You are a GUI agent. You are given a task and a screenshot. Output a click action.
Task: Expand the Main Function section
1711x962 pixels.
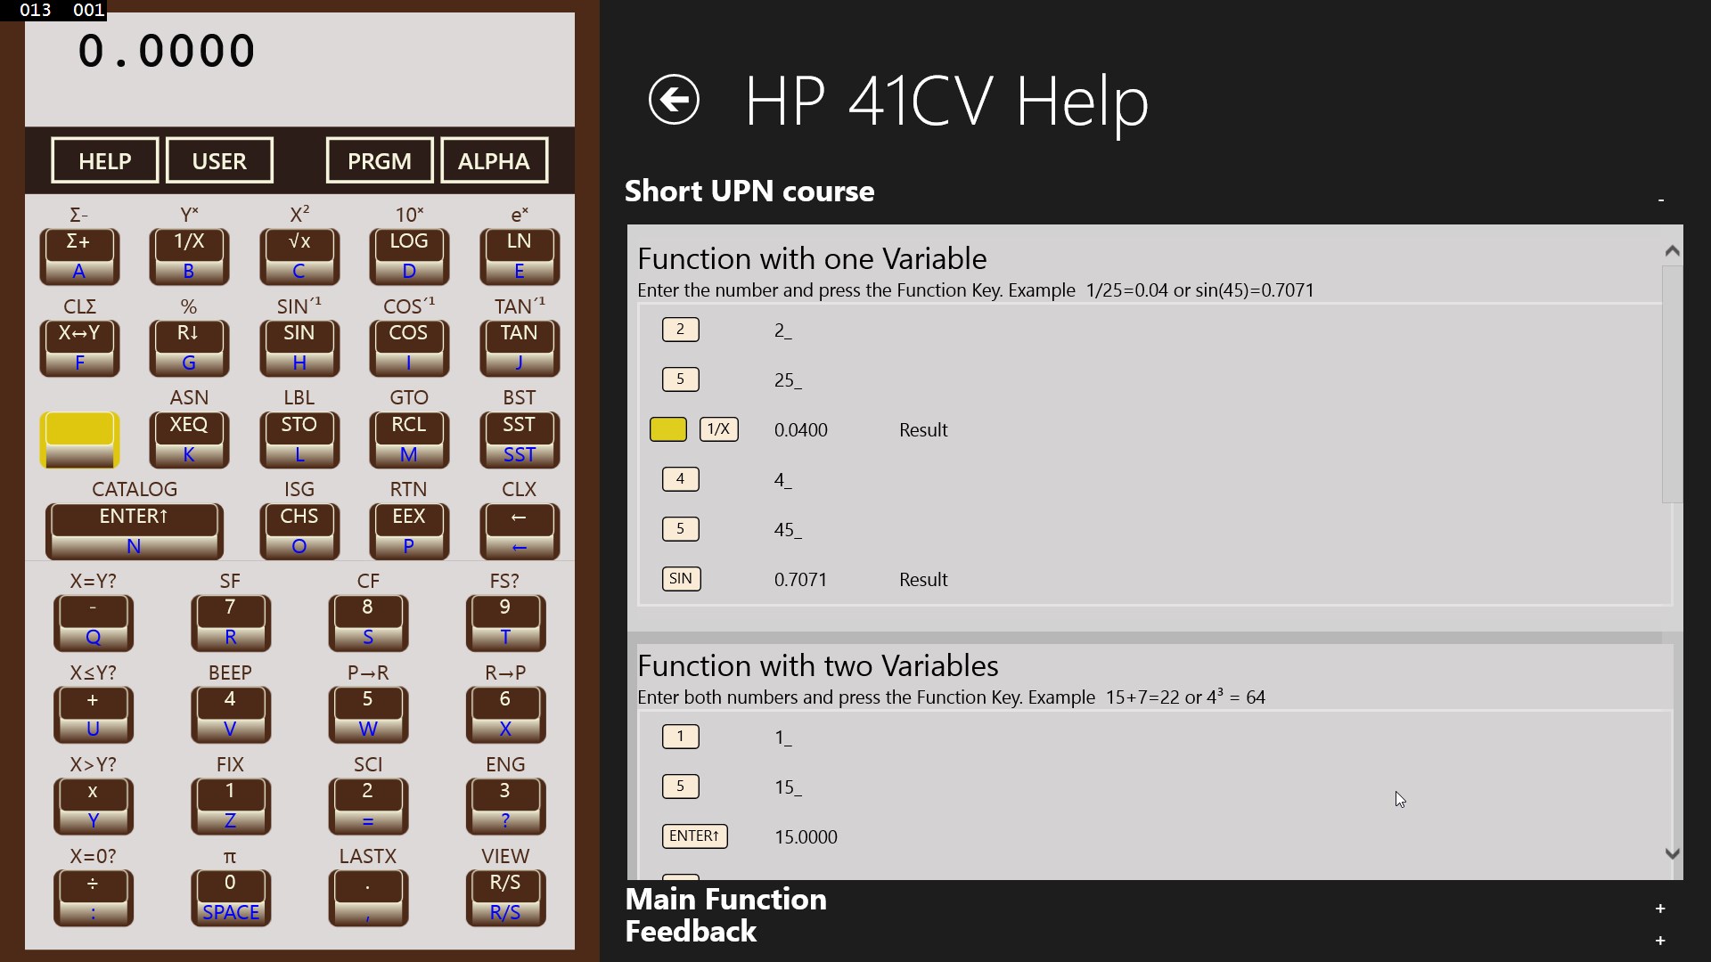pos(1659,909)
